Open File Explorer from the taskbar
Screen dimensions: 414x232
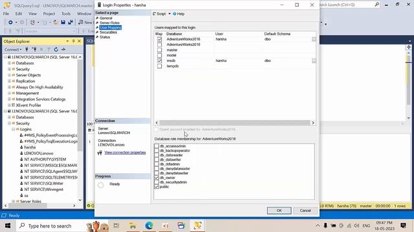pos(133,226)
